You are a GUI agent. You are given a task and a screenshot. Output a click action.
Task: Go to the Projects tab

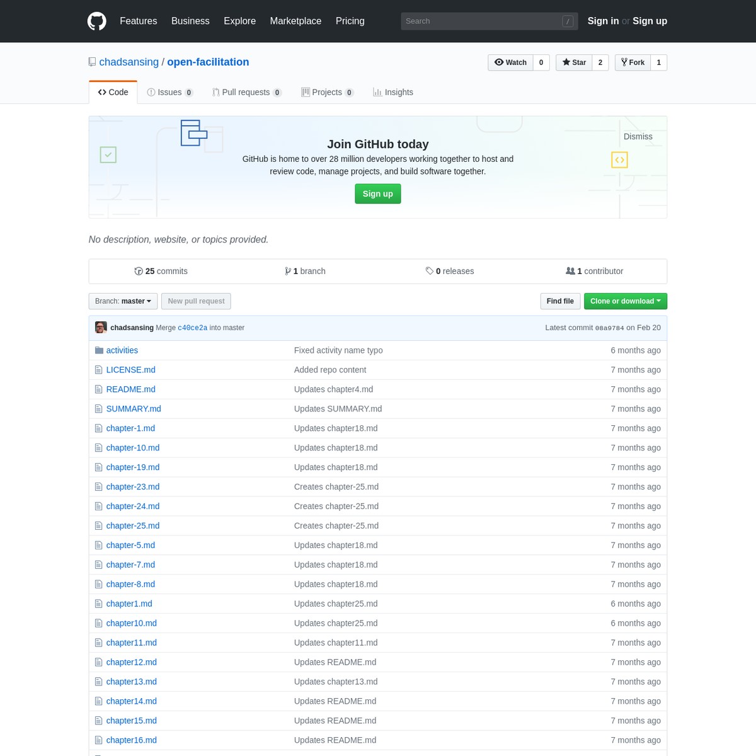pyautogui.click(x=328, y=92)
